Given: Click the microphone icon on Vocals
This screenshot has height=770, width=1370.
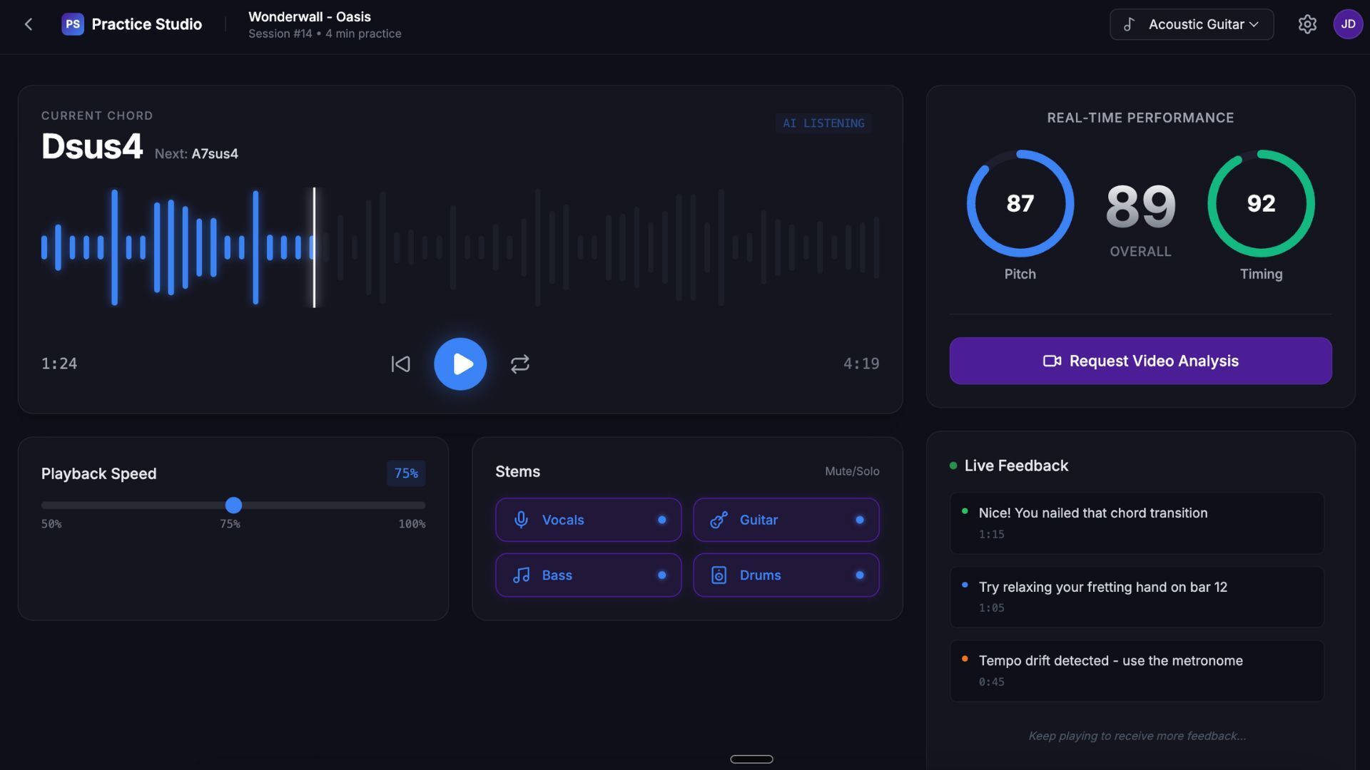Looking at the screenshot, I should tap(522, 520).
